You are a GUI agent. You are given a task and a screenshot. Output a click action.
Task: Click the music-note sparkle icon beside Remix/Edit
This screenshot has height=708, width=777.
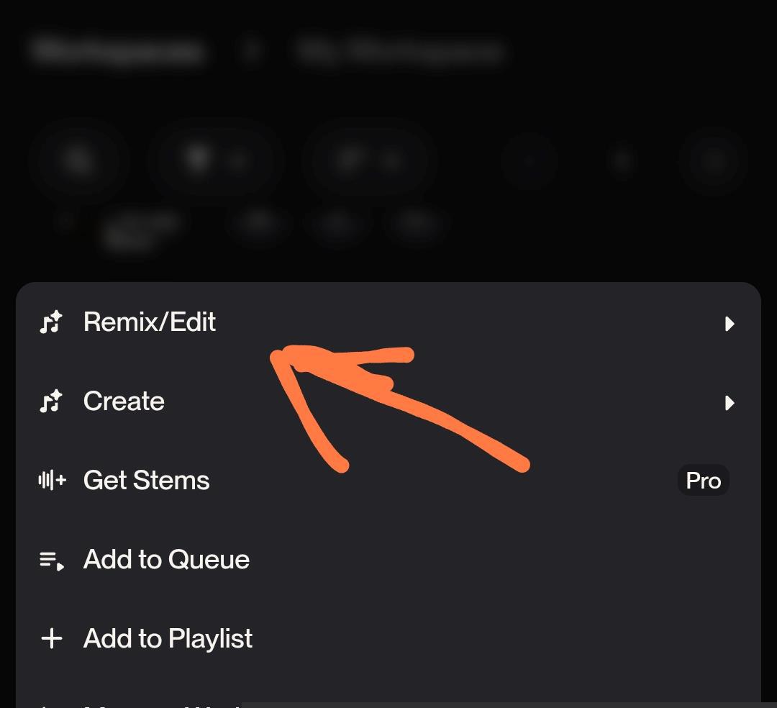(x=51, y=322)
